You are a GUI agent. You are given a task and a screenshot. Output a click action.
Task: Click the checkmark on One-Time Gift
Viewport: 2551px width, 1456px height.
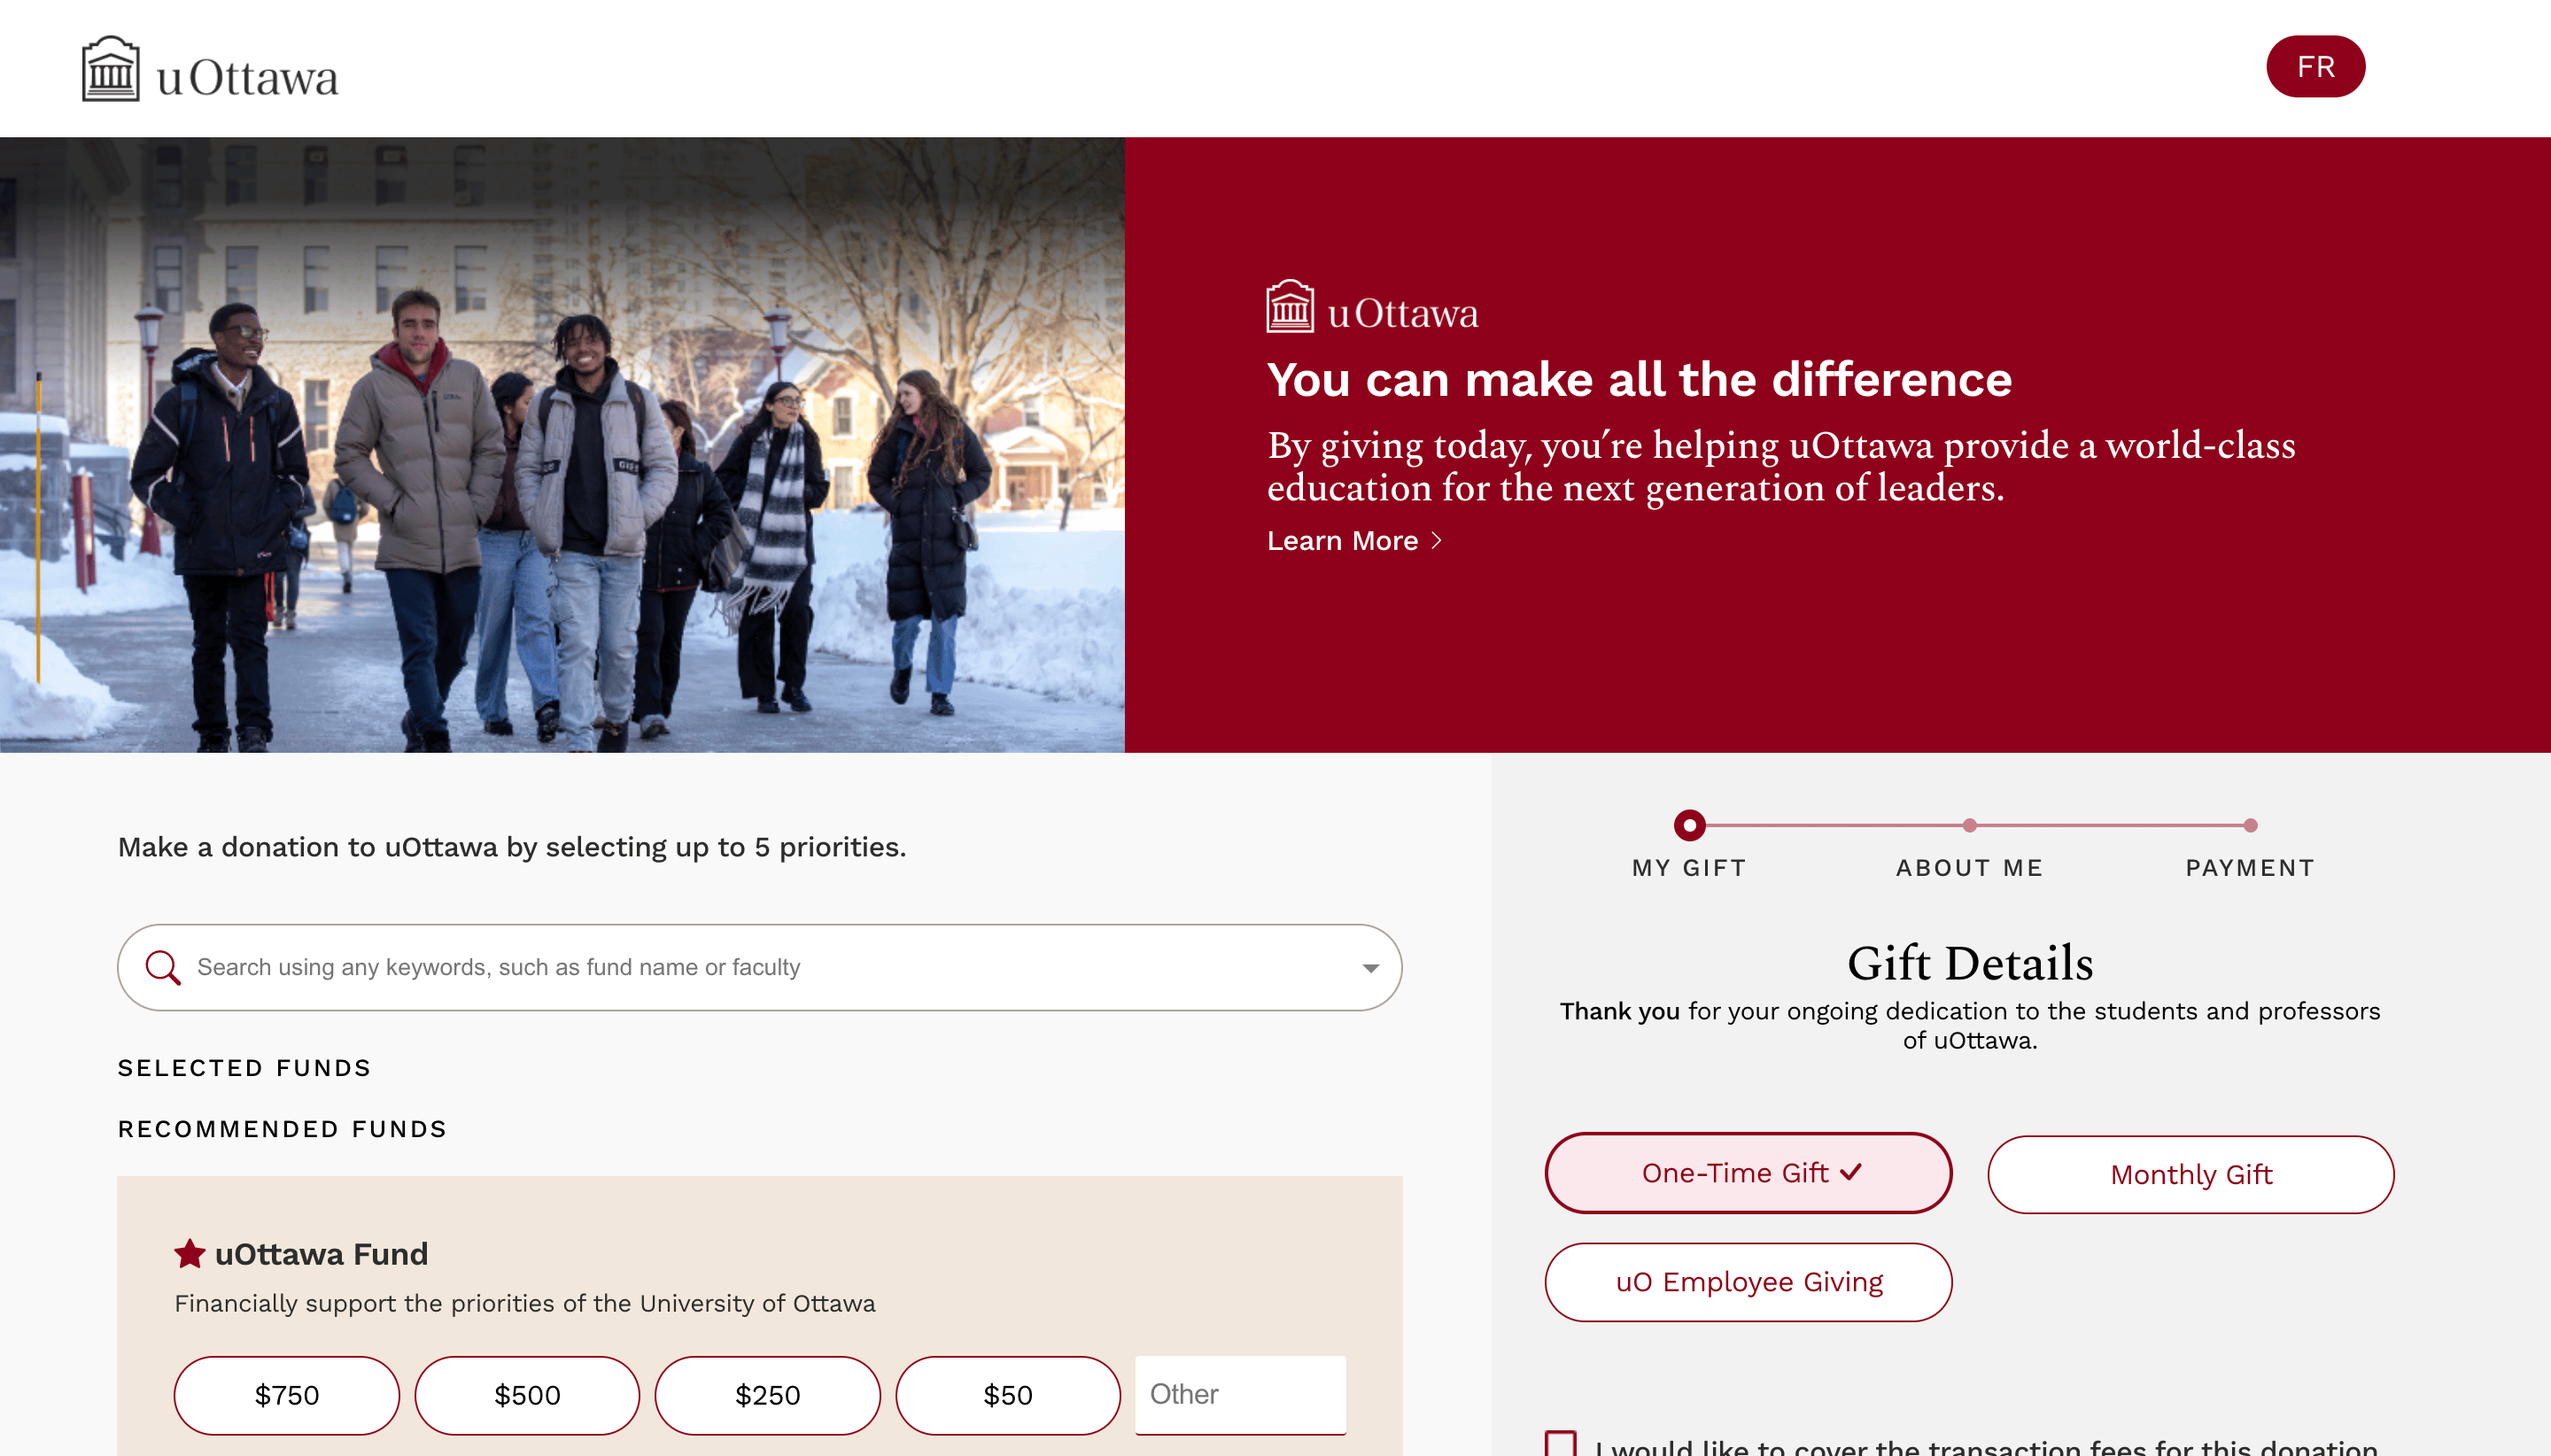coord(1851,1171)
